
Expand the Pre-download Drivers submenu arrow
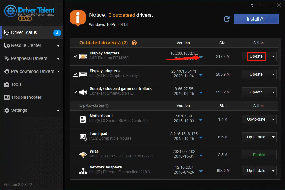[58, 72]
